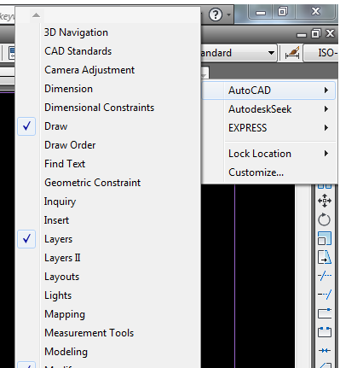The width and height of the screenshot is (340, 368).
Task: Click the Draw entry label
Action: [x=56, y=126]
